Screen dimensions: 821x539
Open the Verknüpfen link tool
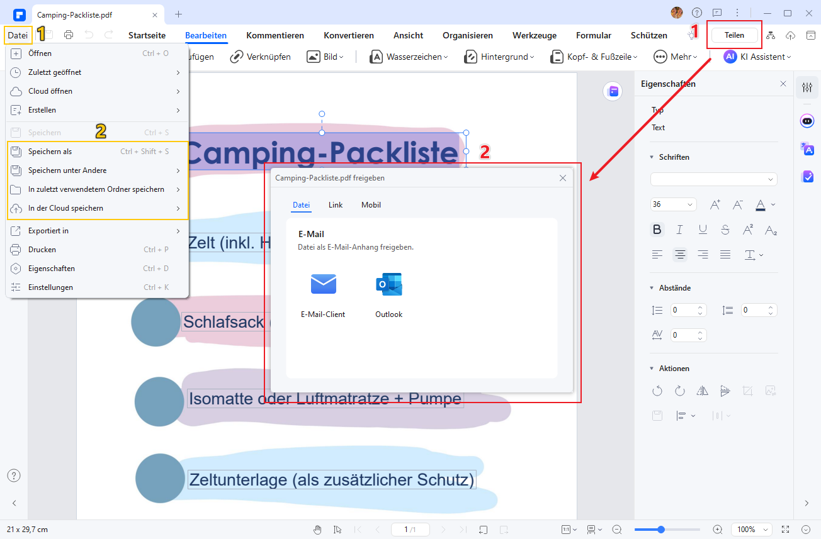coord(260,57)
